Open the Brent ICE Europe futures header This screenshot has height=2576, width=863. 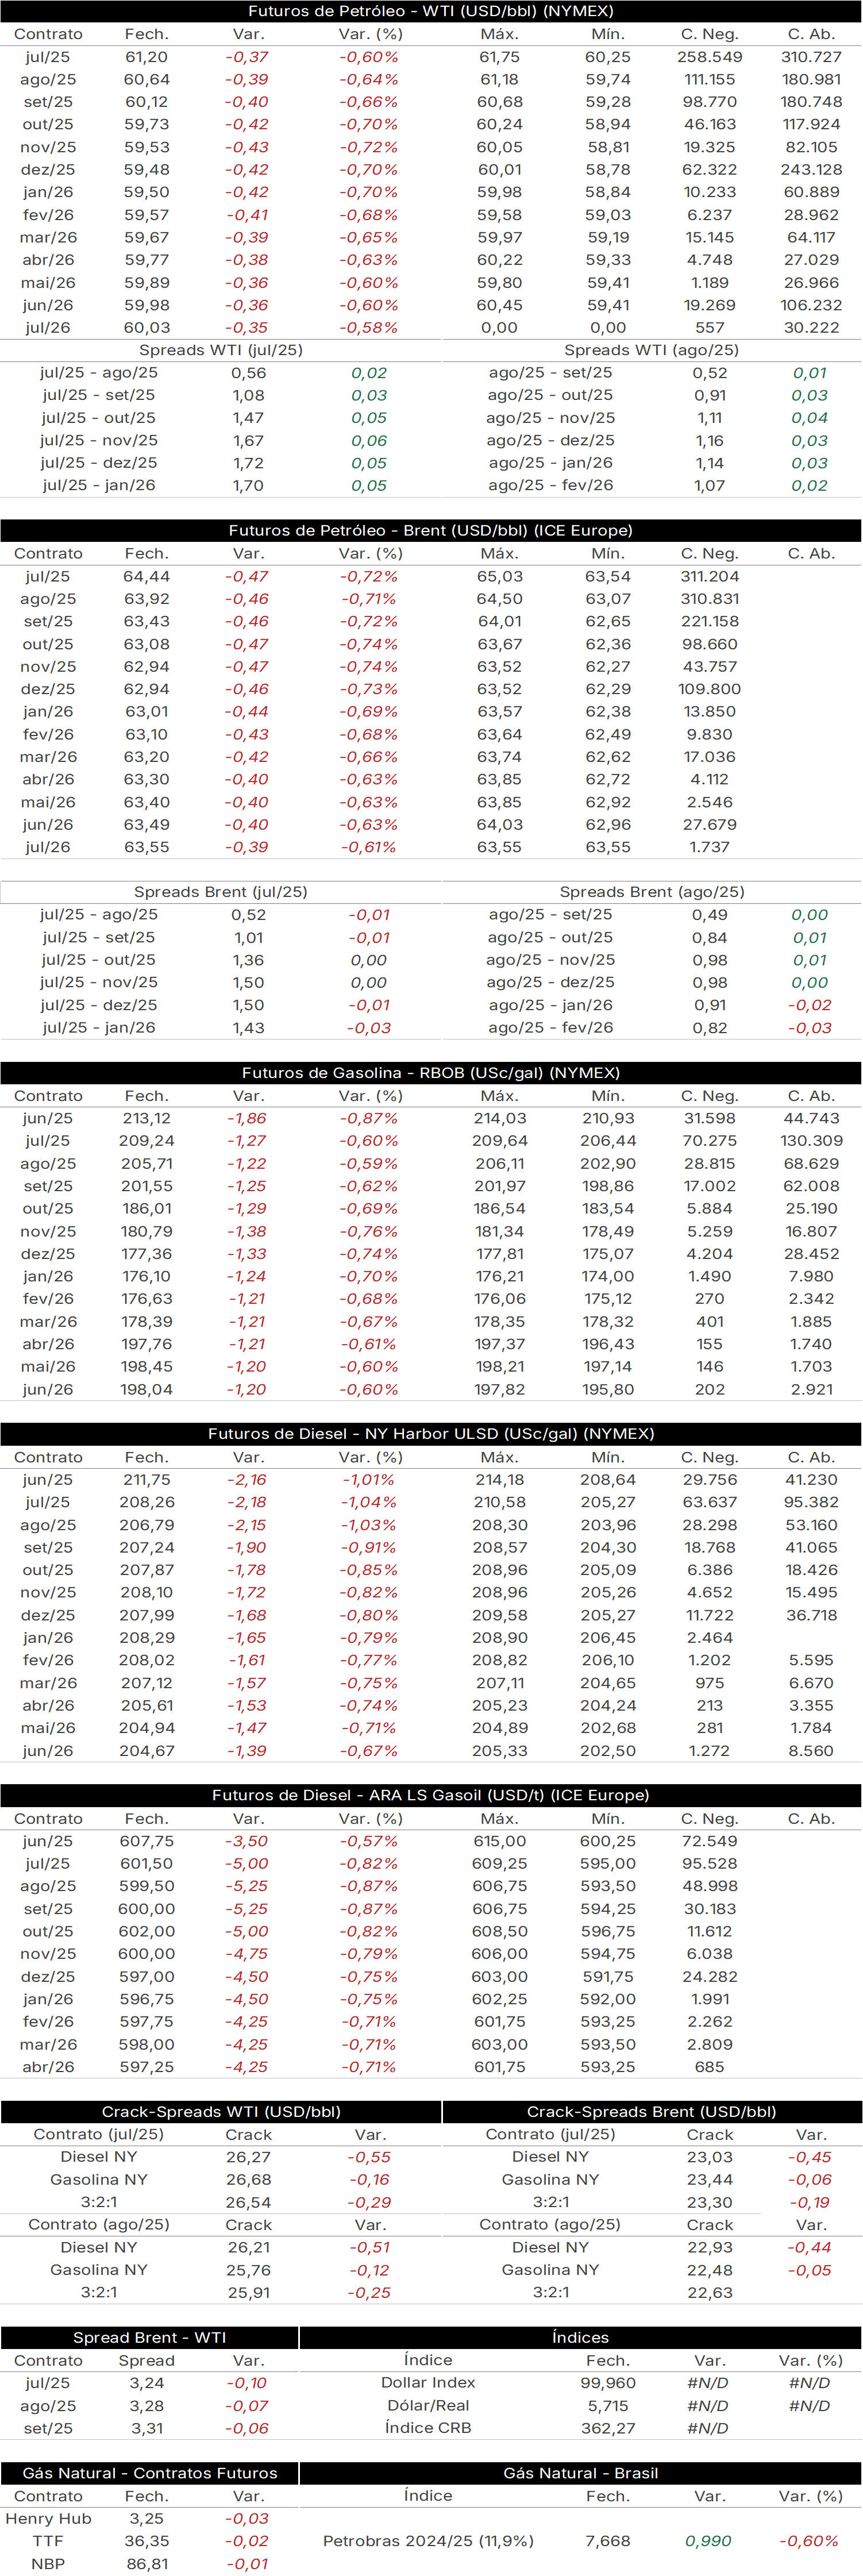(x=431, y=531)
